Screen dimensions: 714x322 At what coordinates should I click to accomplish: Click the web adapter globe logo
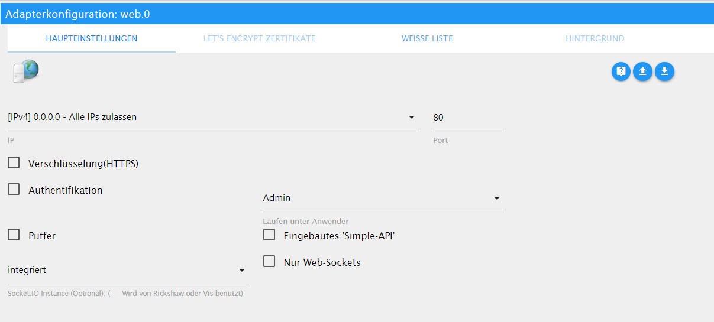click(x=25, y=71)
